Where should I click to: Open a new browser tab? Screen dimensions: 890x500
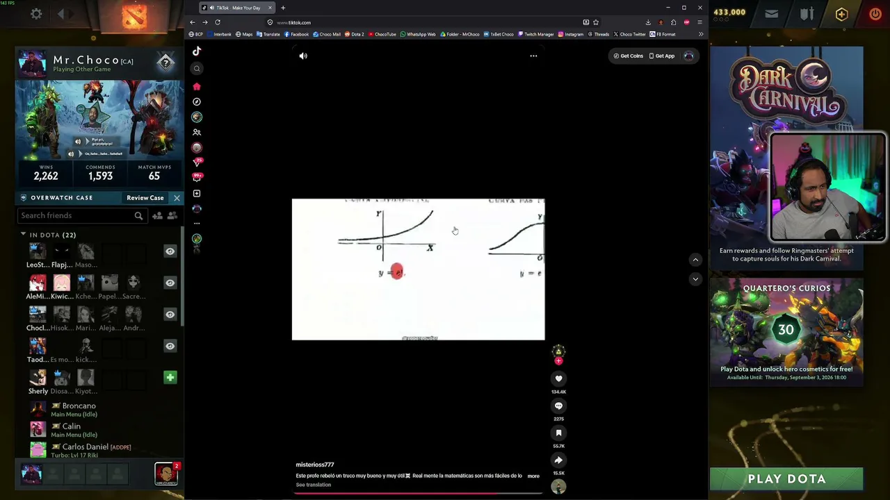(283, 8)
